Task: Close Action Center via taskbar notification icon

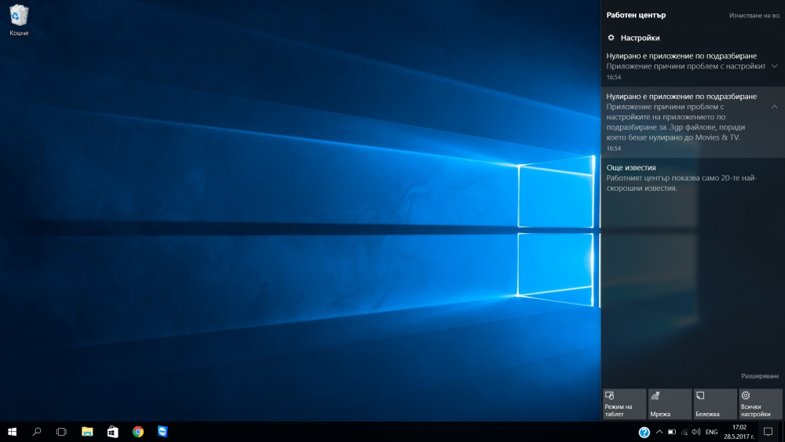Action: [x=768, y=432]
